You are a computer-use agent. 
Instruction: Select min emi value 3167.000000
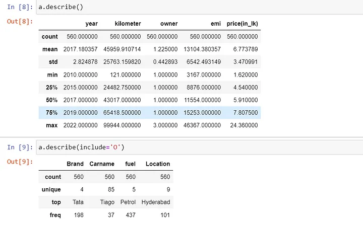coord(204,75)
